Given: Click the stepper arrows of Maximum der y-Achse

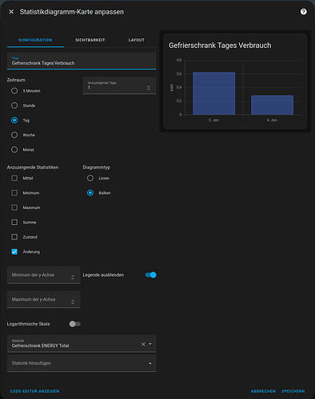Looking at the screenshot, I should [73, 302].
